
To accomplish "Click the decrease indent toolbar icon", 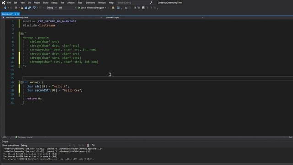I will pos(135,8).
